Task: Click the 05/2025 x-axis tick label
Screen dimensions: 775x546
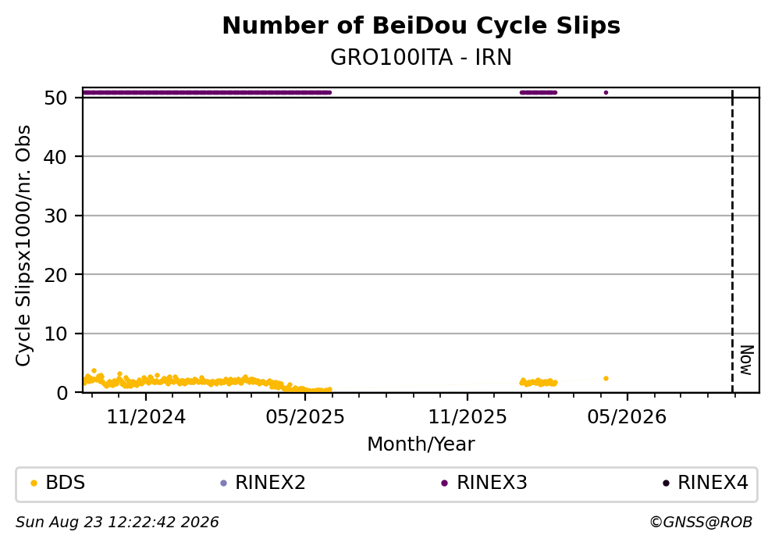Action: pyautogui.click(x=305, y=417)
